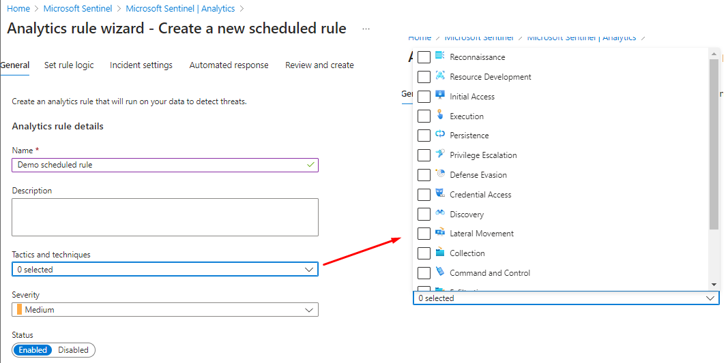This screenshot has height=363, width=728.
Task: Click the Resource Development tactic icon
Action: point(440,76)
